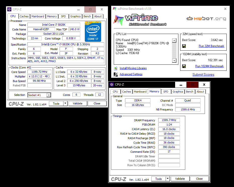The height and width of the screenshot is (187, 234).
Task: Open Graphics tab in CPU-Z Memory window
Action: click(x=178, y=92)
